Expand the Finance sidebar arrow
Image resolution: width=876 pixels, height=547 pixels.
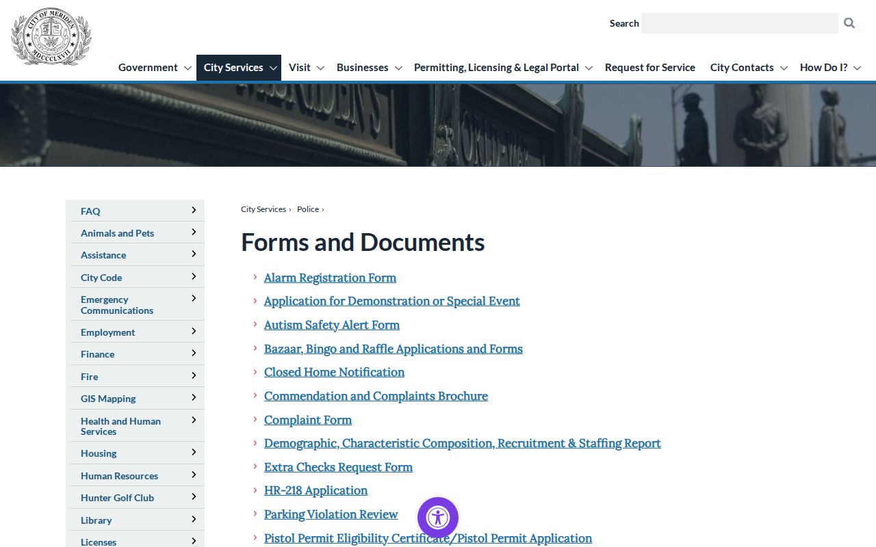(194, 353)
